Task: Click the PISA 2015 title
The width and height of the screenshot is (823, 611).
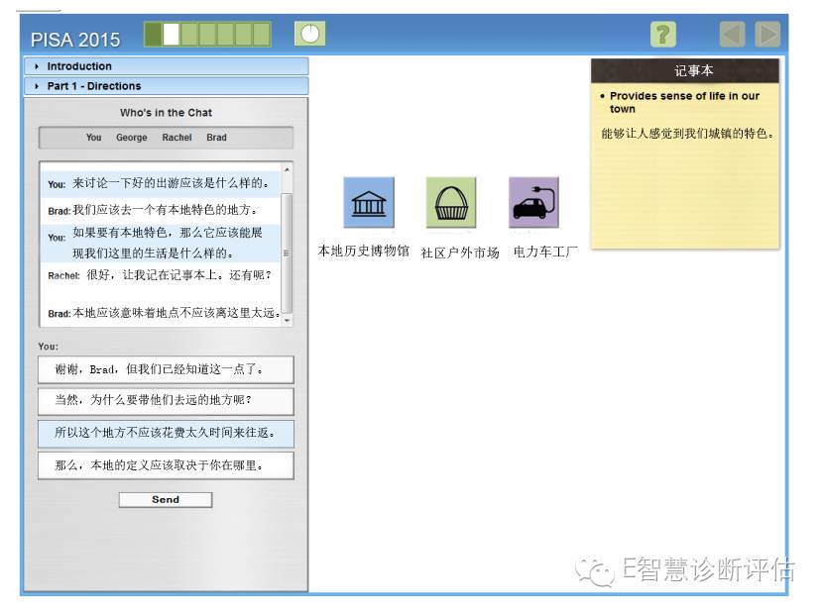Action: tap(75, 40)
